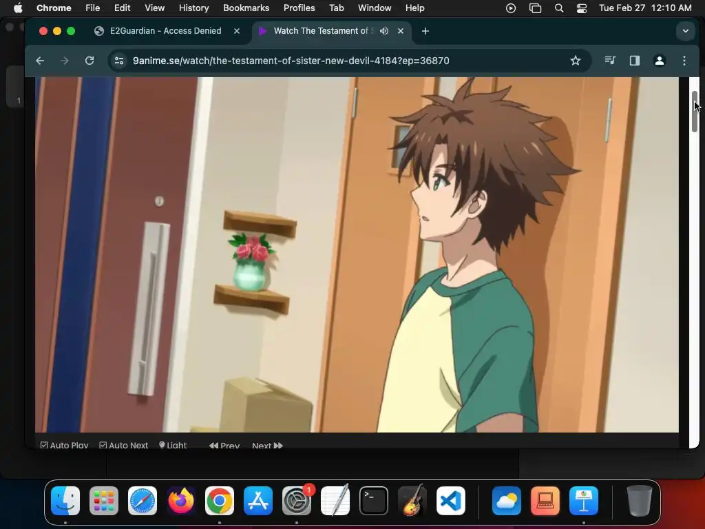Launch Keynote from the Dock
The image size is (705, 529).
point(584,501)
